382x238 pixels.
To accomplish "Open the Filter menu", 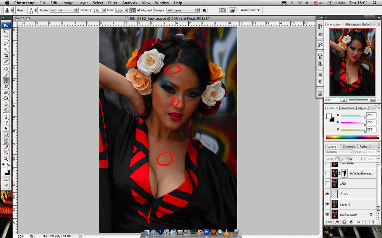I will point(113,3).
